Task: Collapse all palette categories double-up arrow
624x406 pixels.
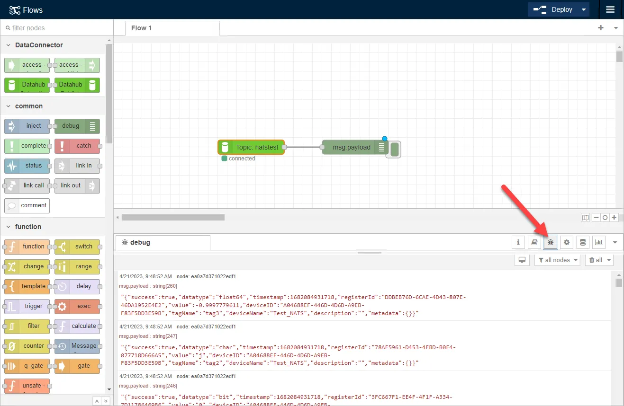Action: click(97, 401)
